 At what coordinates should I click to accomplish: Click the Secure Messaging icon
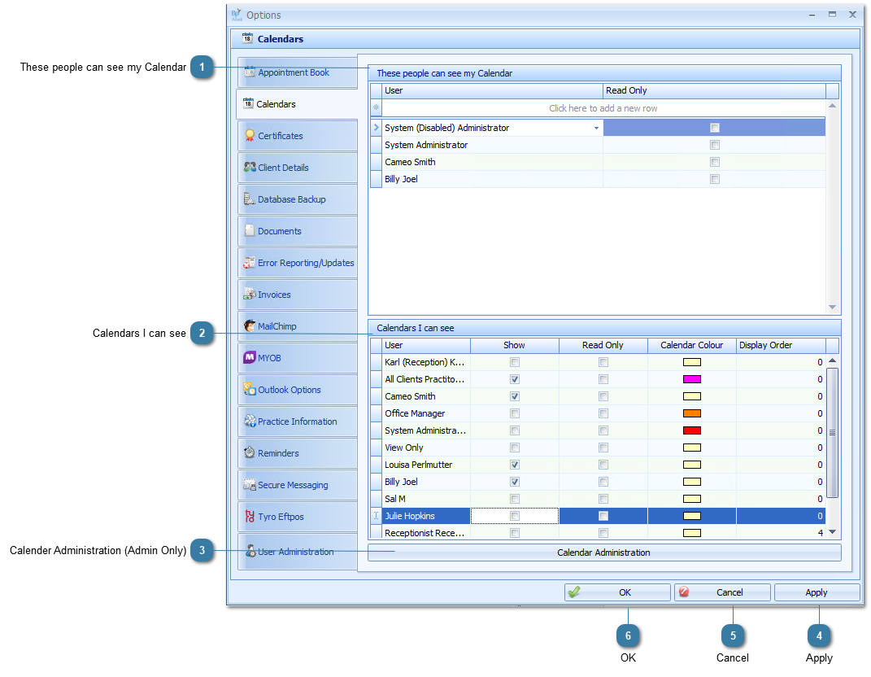pos(250,485)
